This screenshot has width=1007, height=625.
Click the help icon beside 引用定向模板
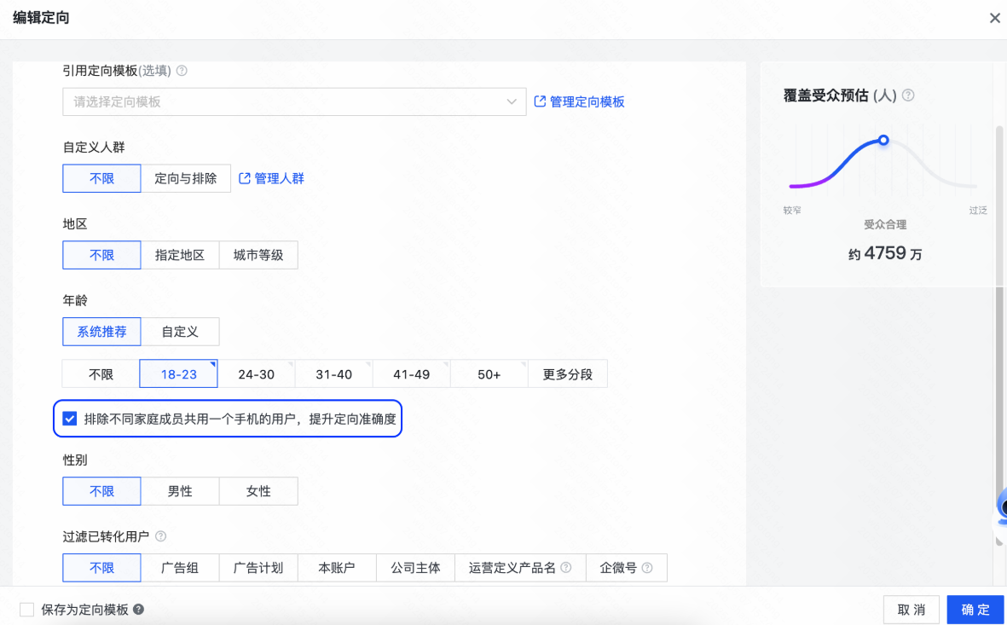point(182,72)
